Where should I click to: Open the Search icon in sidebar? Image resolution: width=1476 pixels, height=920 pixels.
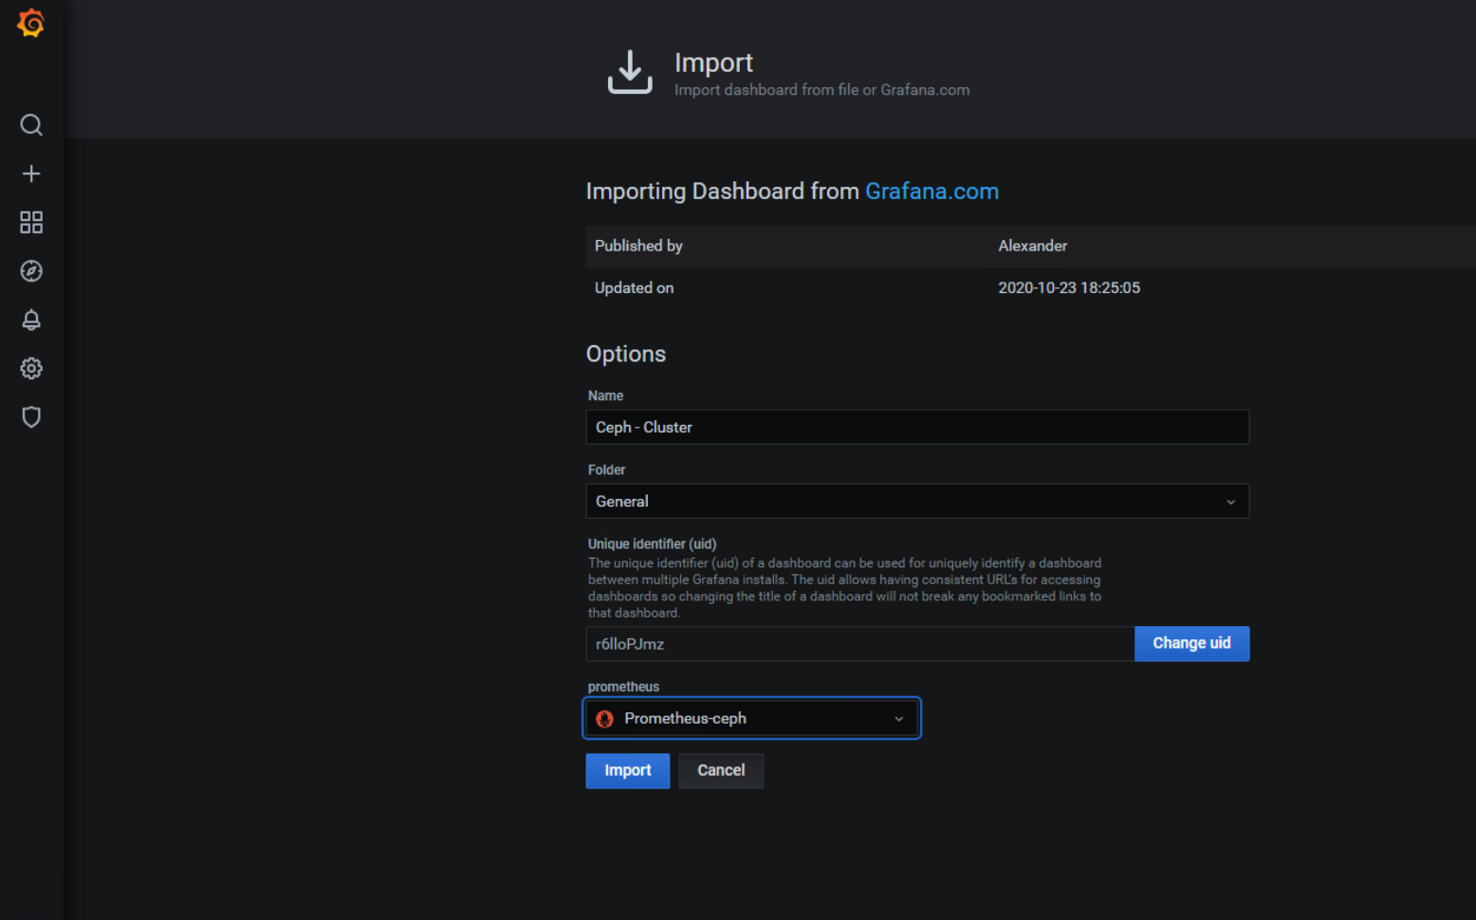pyautogui.click(x=31, y=125)
